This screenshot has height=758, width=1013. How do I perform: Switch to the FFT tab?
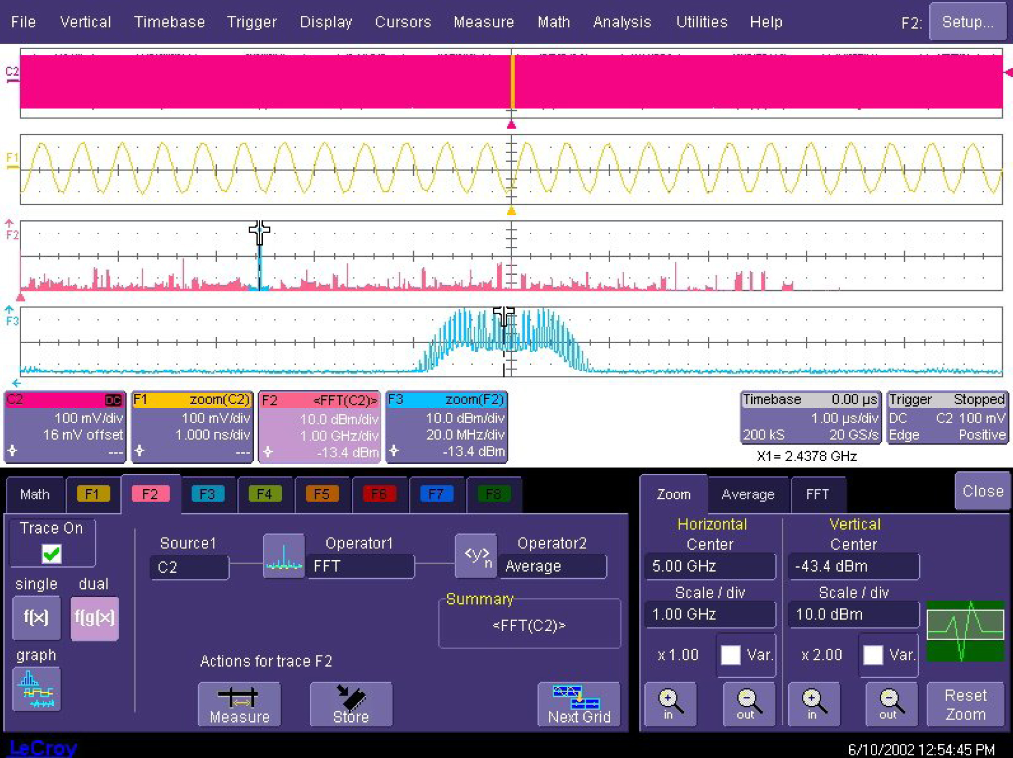tap(818, 494)
